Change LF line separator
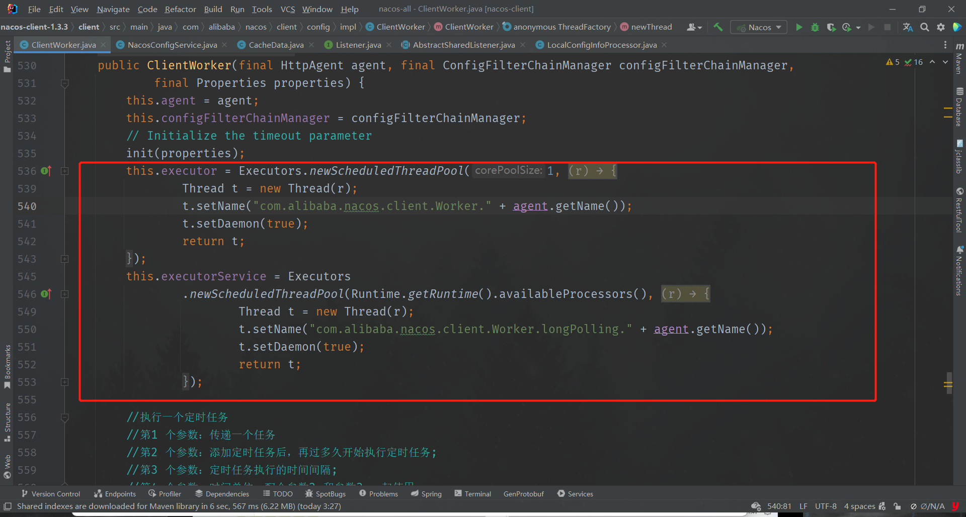This screenshot has height=517, width=966. click(x=803, y=506)
